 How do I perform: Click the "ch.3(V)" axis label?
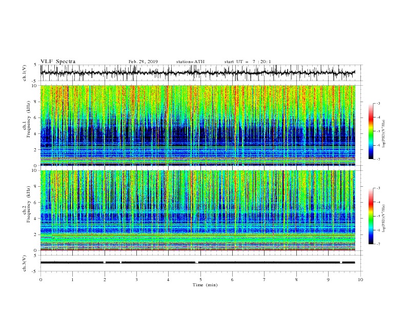pos(25,263)
